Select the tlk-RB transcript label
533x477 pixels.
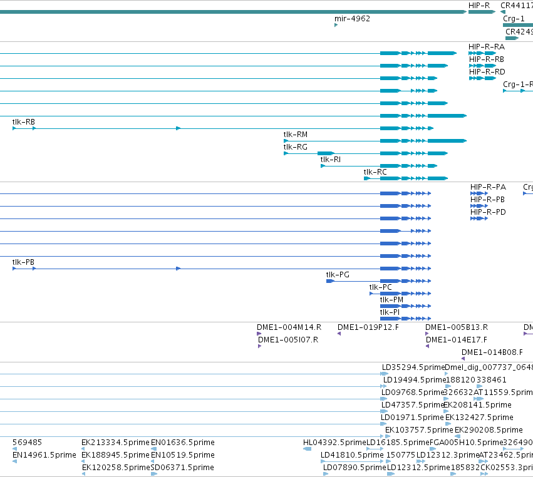(23, 121)
